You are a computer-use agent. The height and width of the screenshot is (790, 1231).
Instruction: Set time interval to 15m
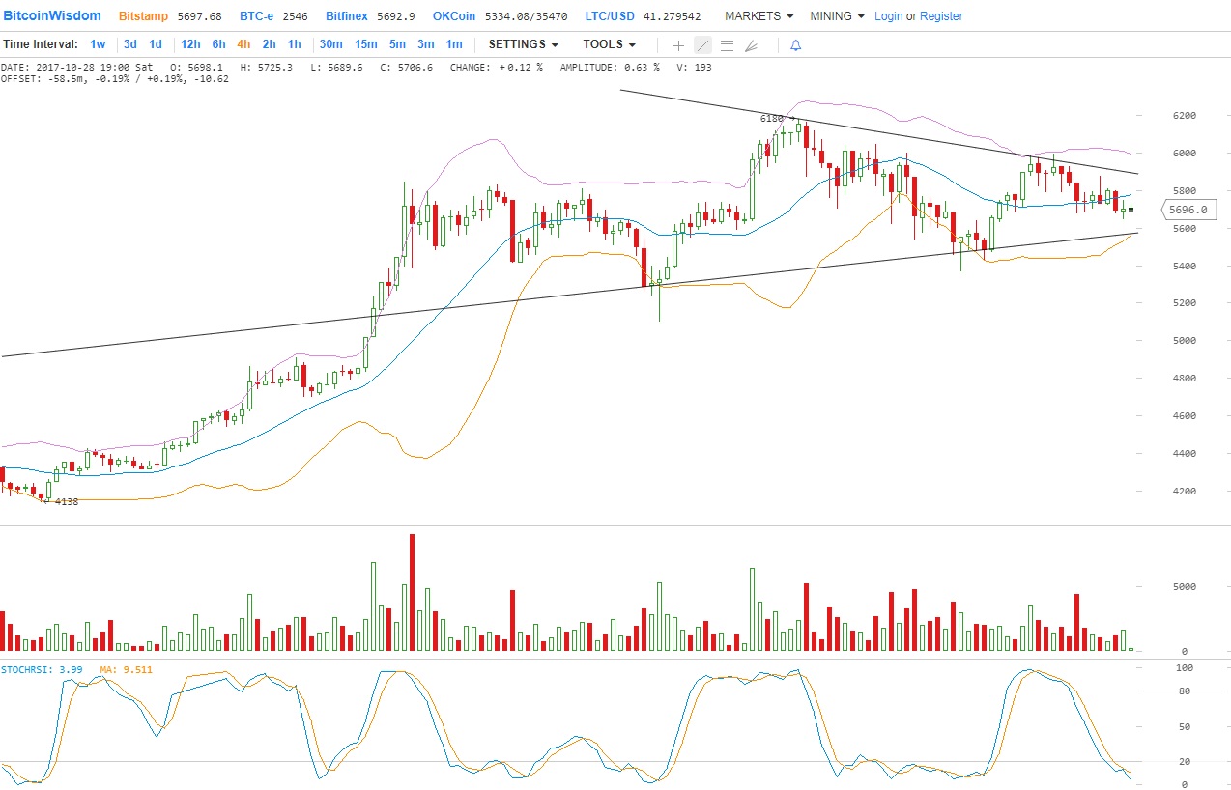[x=365, y=44]
